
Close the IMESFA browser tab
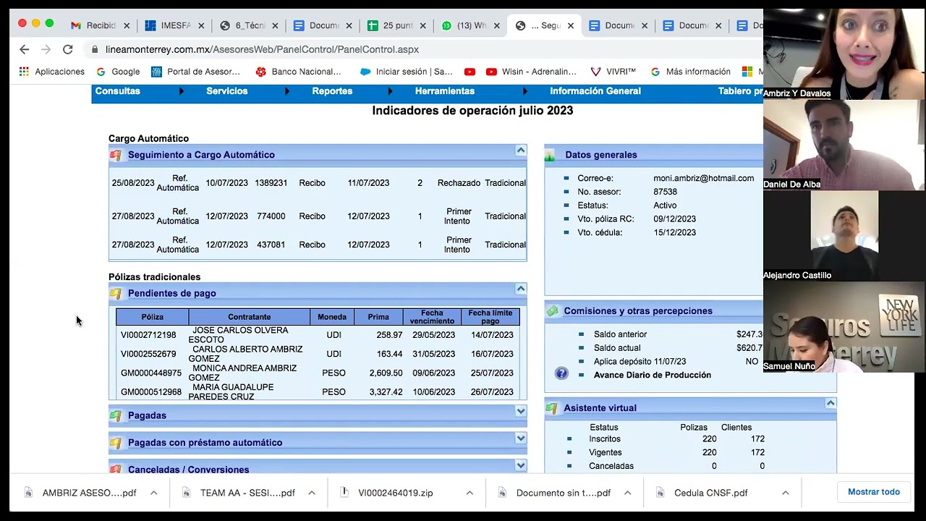(x=201, y=25)
